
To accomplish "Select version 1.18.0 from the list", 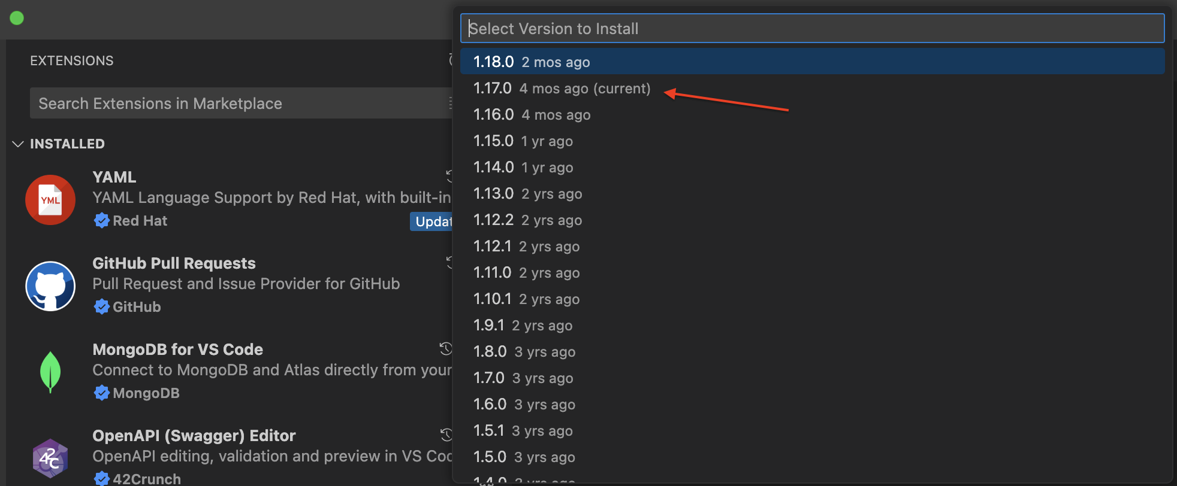I will tap(812, 61).
